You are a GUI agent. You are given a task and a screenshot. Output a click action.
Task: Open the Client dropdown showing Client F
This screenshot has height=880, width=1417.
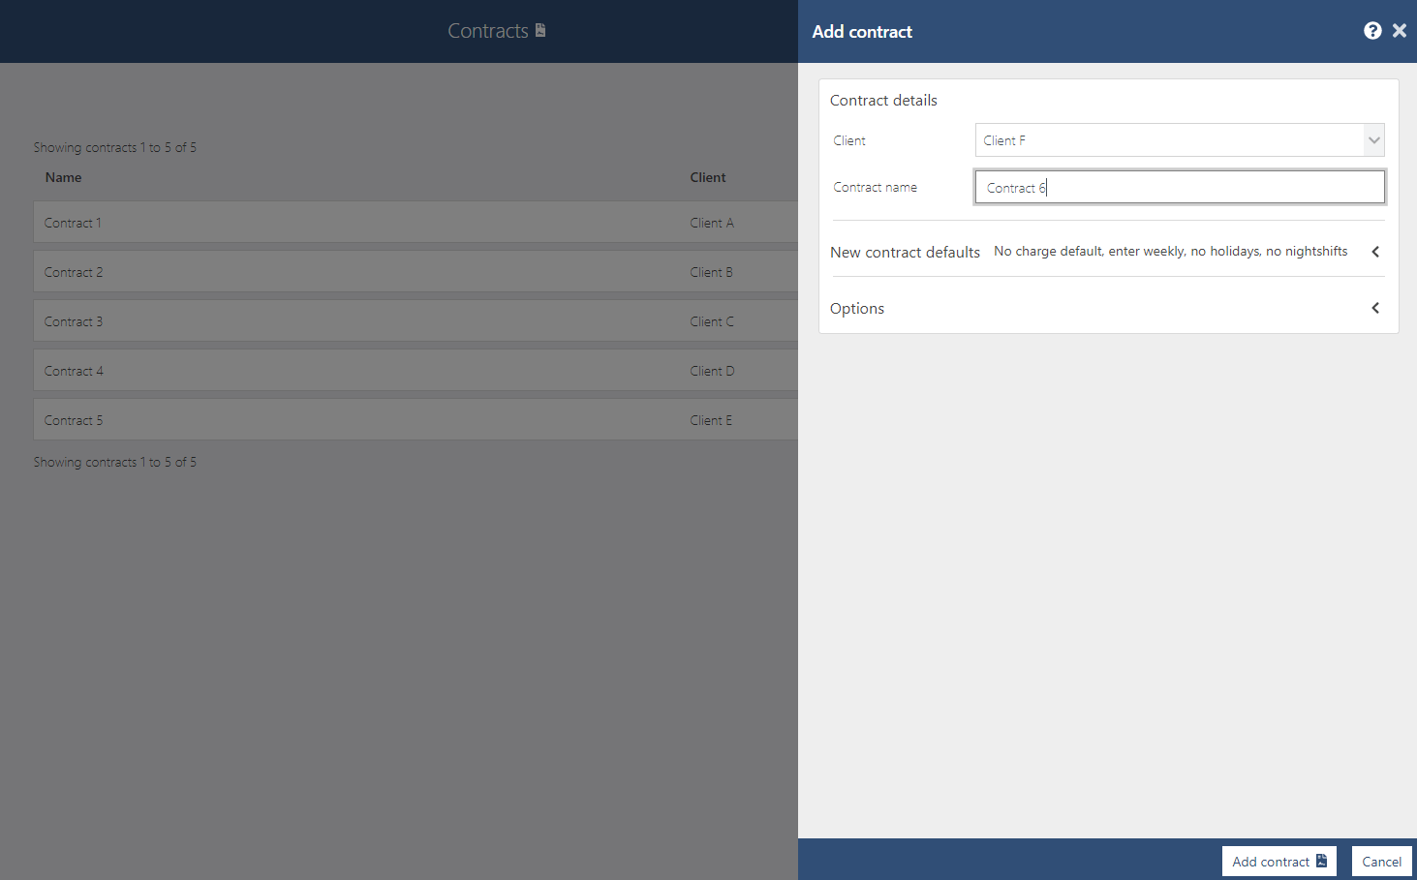click(x=1180, y=140)
